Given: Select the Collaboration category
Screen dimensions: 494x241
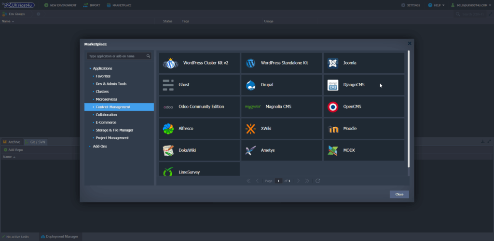Looking at the screenshot, I should pos(106,115).
